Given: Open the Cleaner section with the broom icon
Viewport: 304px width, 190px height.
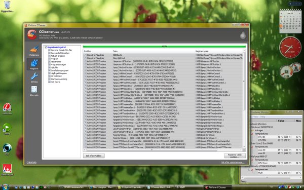Looking at the screenshot, I should coord(34,51).
